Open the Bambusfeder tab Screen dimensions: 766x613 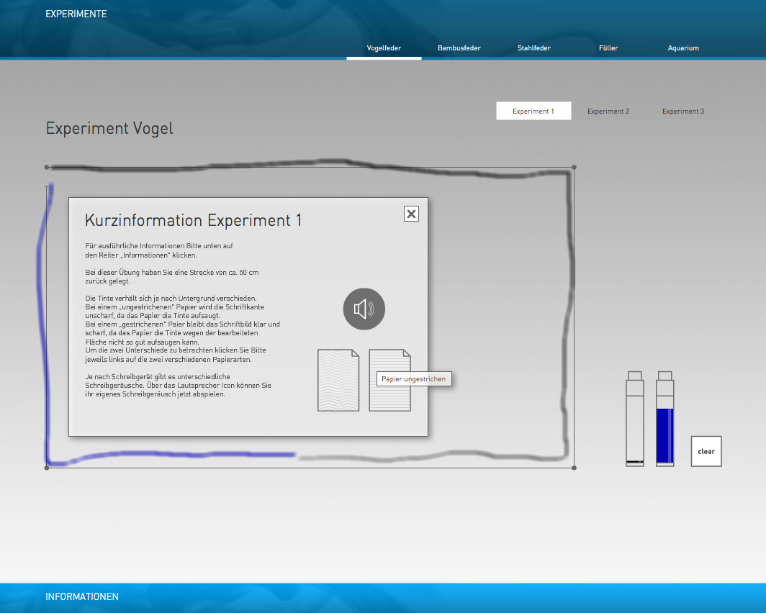[459, 48]
